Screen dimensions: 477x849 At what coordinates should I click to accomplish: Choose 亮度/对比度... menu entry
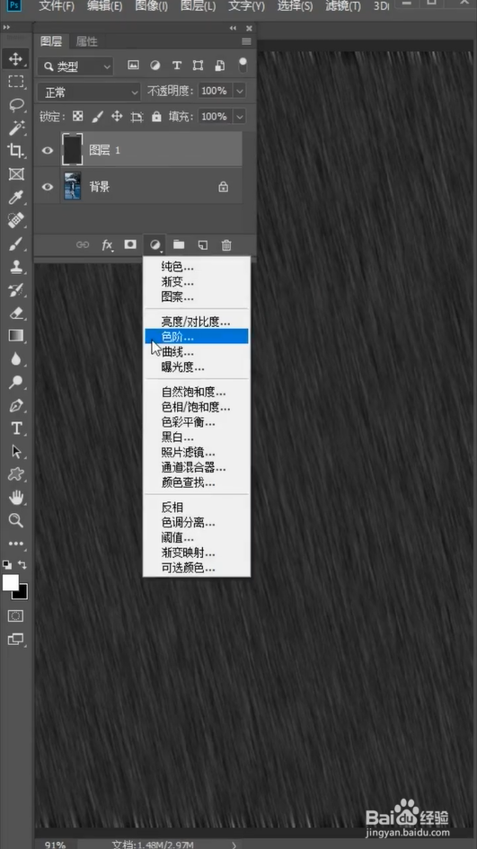[x=197, y=322]
